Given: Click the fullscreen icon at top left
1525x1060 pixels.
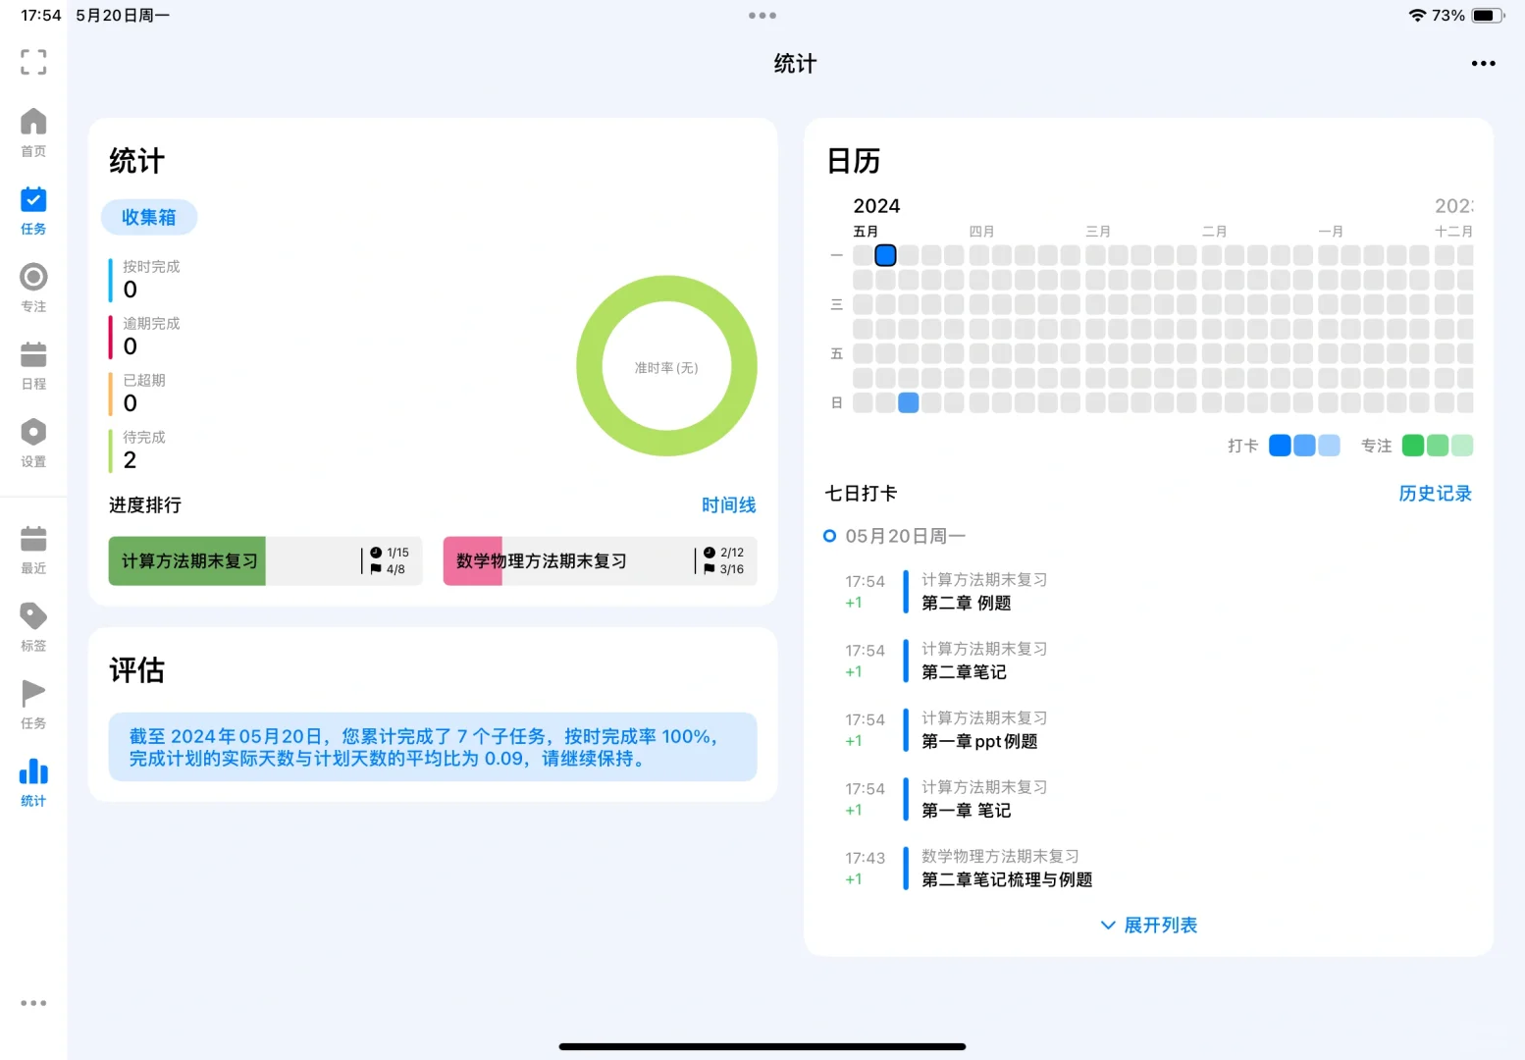Looking at the screenshot, I should click(x=32, y=62).
